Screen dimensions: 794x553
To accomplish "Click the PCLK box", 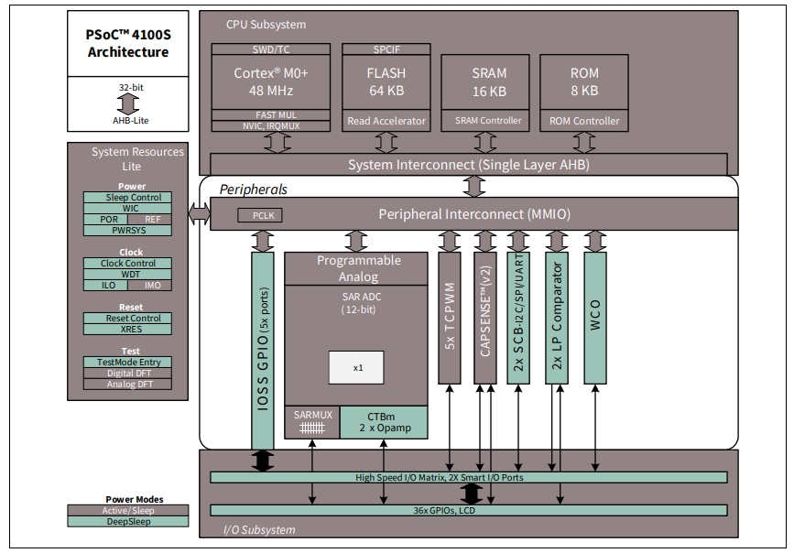I will click(260, 215).
